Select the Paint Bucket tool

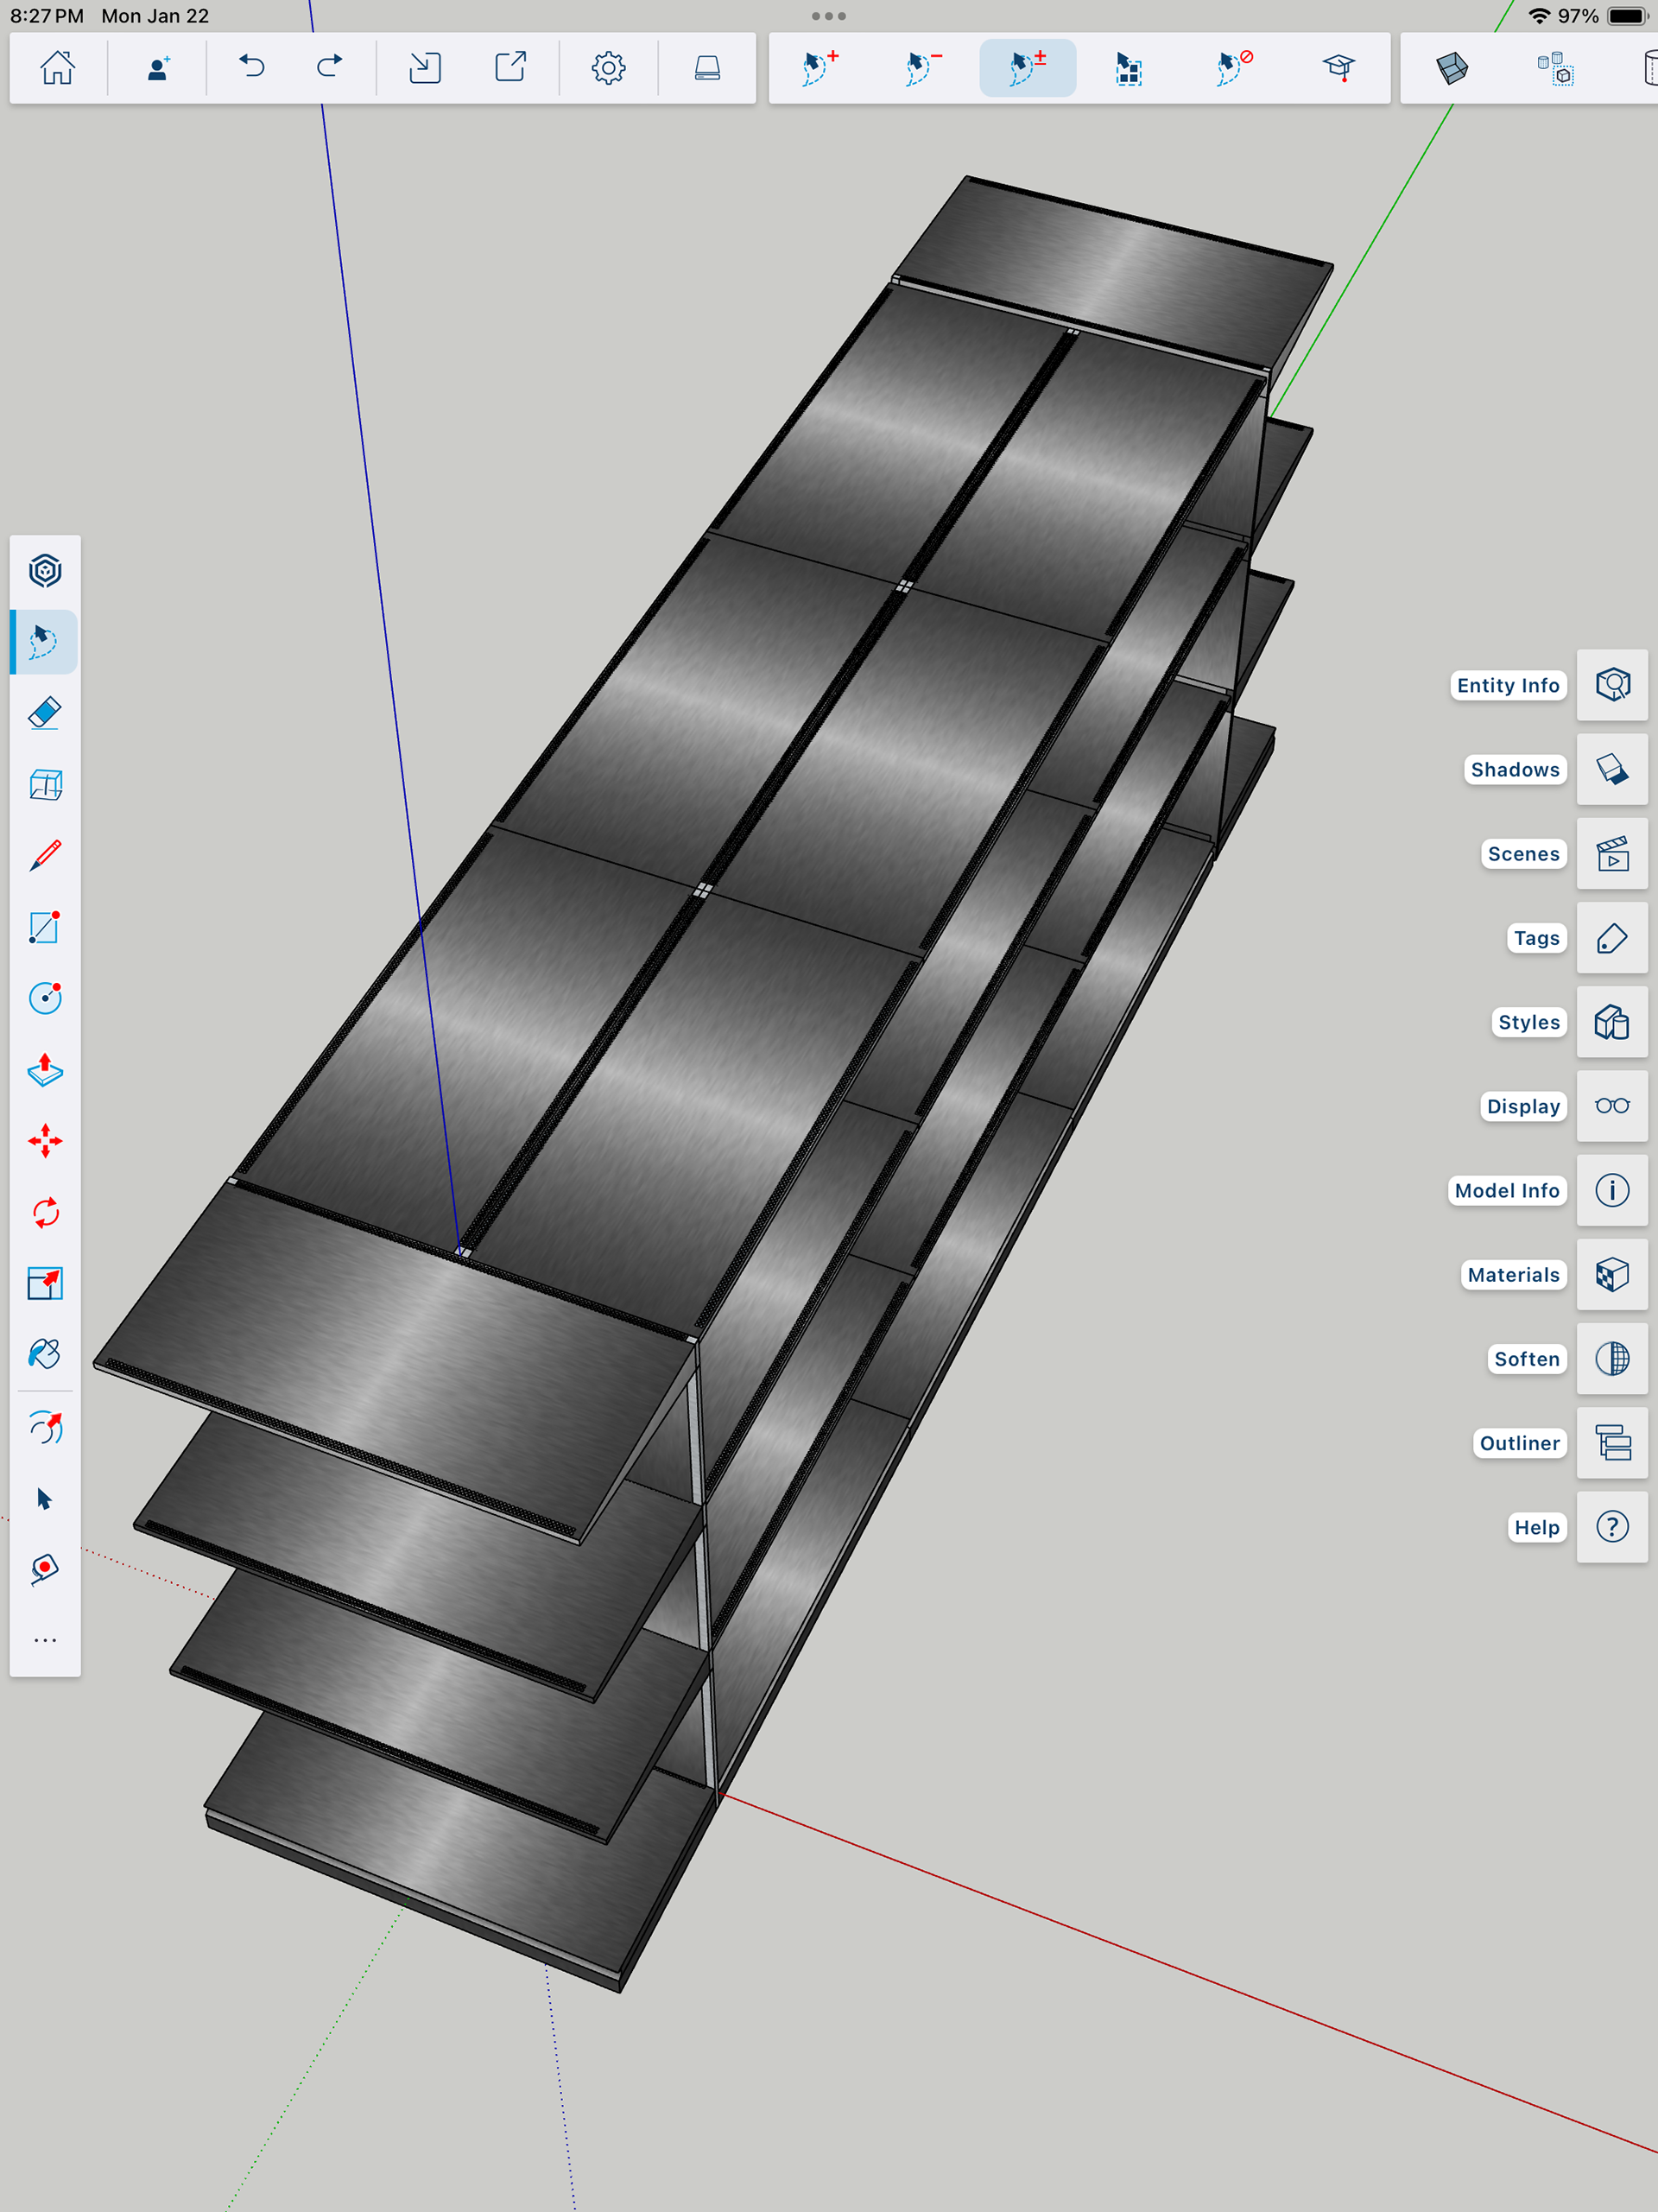click(45, 1354)
